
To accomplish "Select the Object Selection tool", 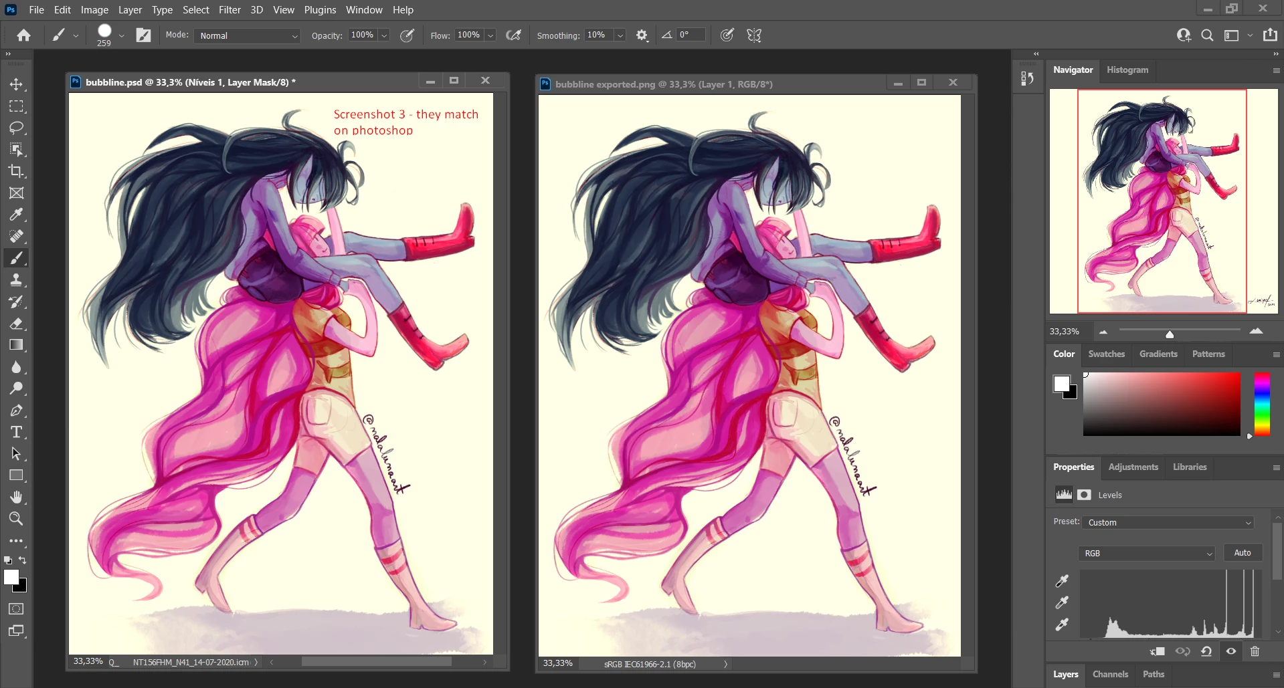I will pyautogui.click(x=16, y=149).
